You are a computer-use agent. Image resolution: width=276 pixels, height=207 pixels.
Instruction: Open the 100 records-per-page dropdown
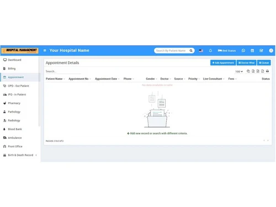click(239, 71)
